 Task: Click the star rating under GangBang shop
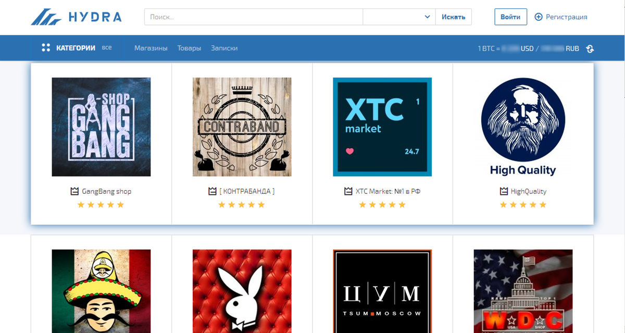[101, 205]
